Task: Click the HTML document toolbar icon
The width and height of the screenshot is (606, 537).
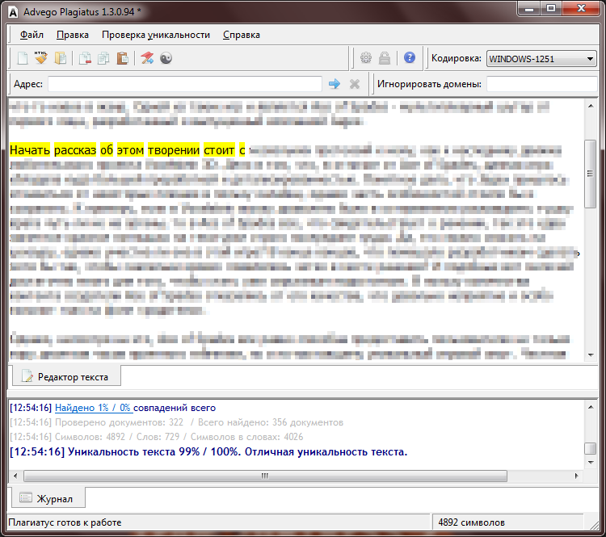Action: pos(40,58)
